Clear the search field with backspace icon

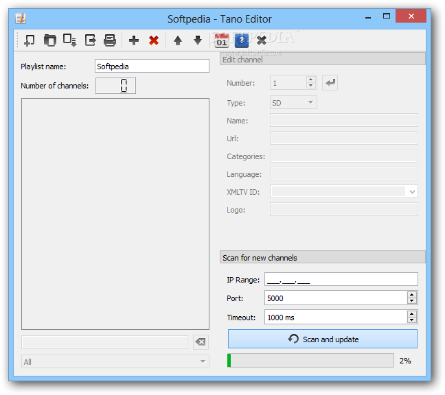click(201, 342)
